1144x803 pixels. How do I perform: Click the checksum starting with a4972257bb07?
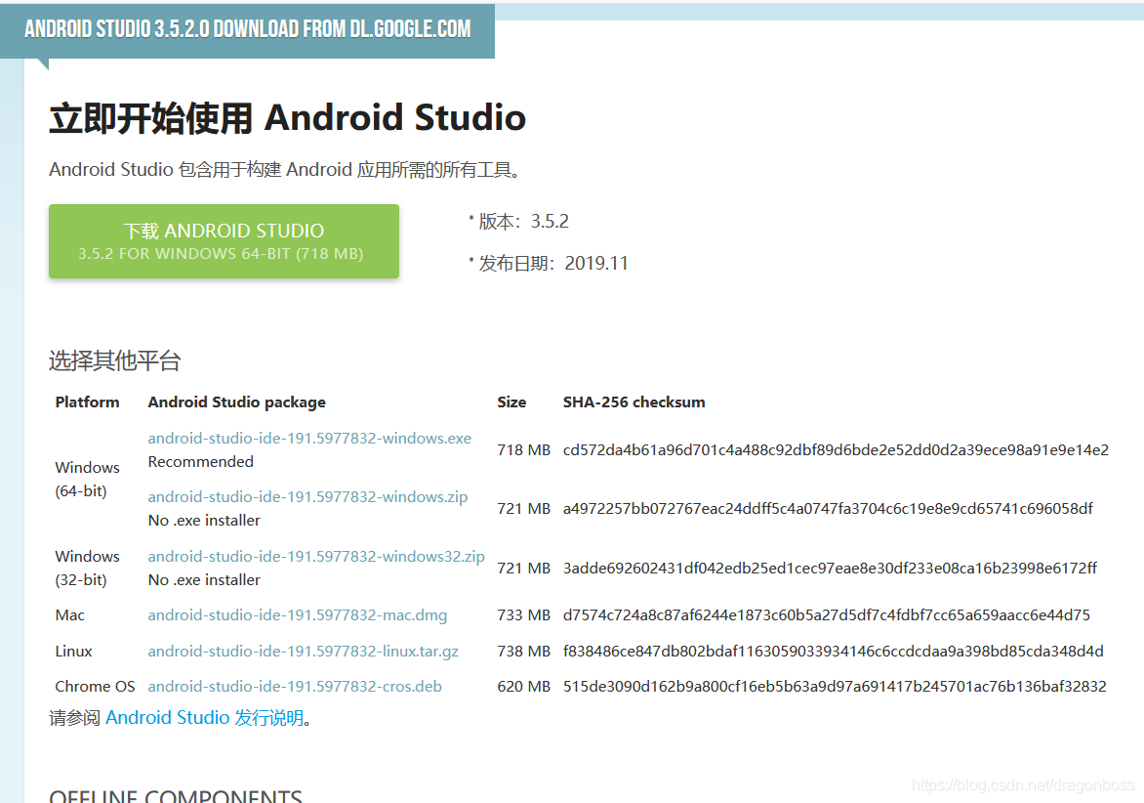828,508
